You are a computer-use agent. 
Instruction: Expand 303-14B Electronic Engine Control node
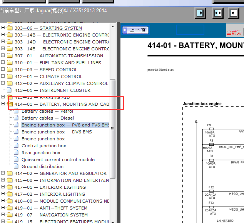tap(3, 35)
